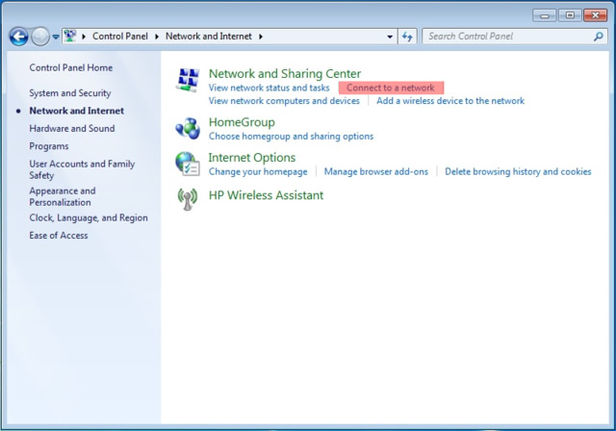The height and width of the screenshot is (431, 616).
Task: Open the address bar history dropdown
Action: pos(390,37)
